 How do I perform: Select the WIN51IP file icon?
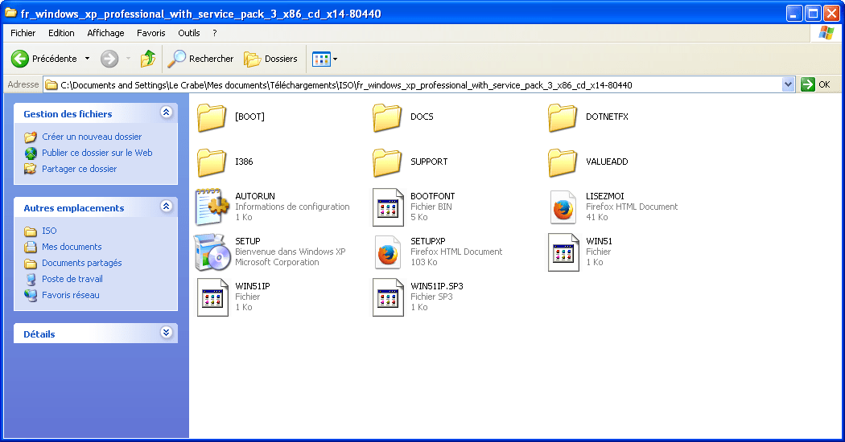(x=213, y=297)
